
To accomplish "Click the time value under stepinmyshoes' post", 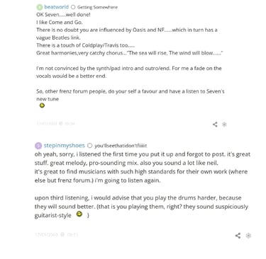I will click(72, 234).
